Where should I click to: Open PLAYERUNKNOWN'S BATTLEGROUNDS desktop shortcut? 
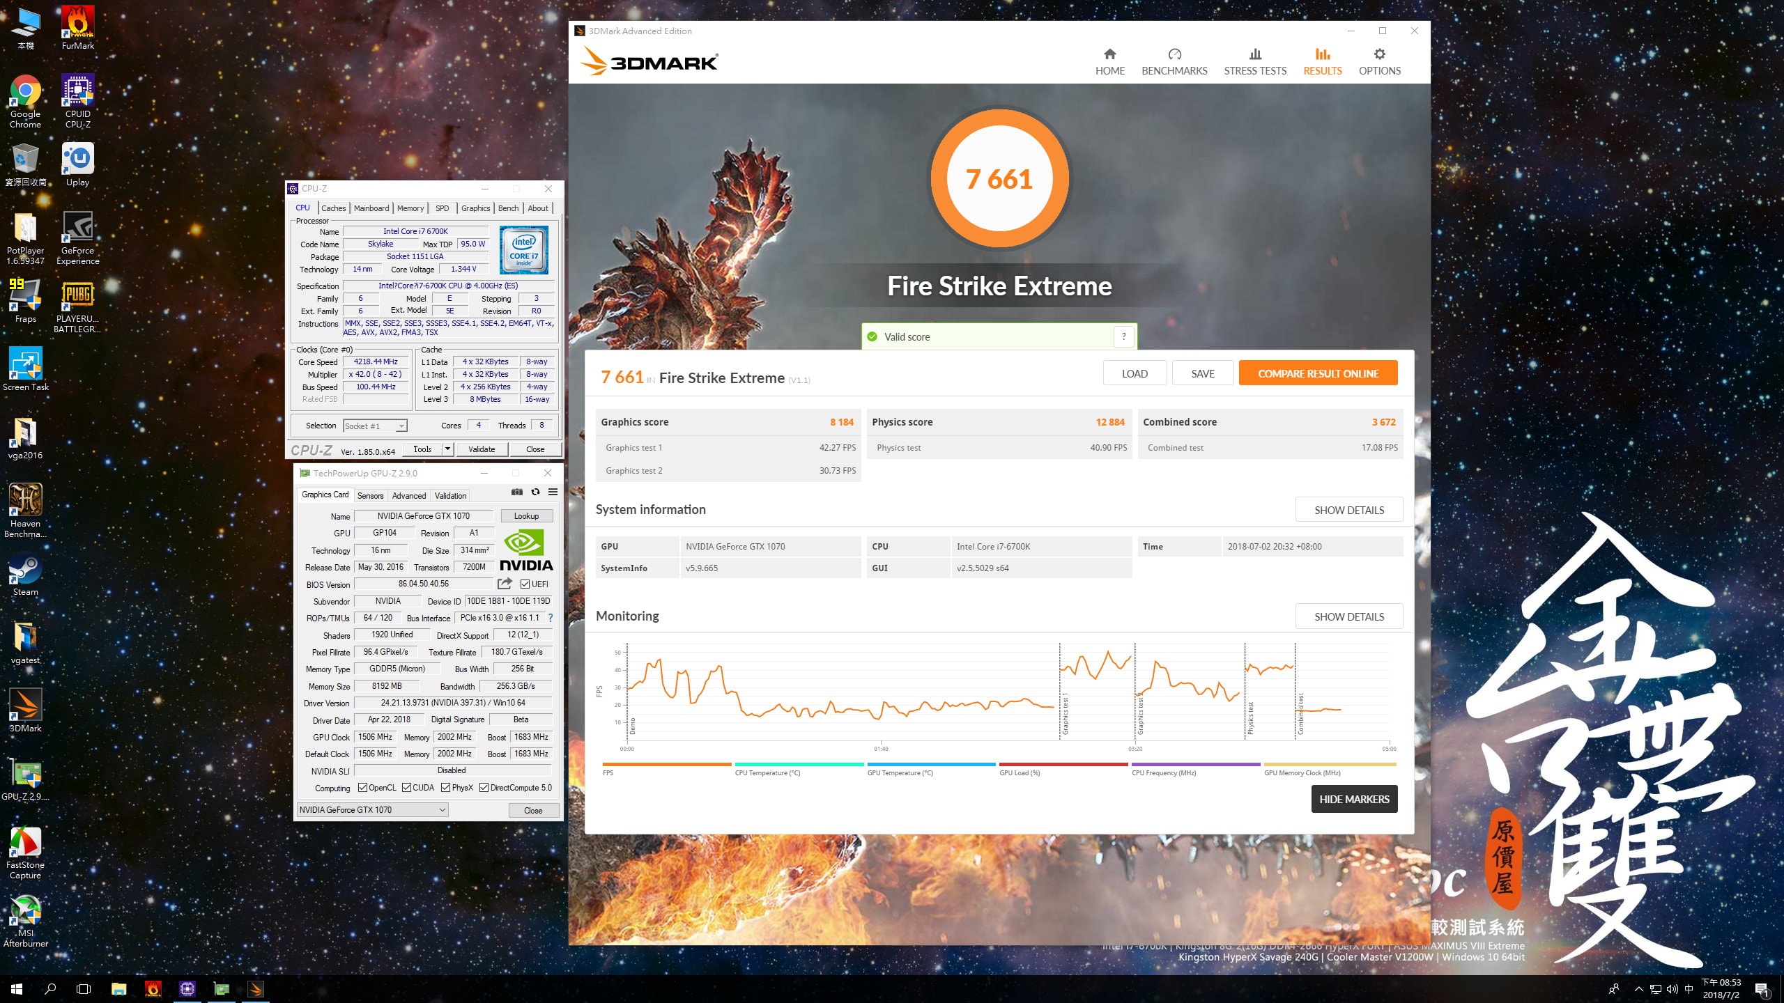(77, 306)
